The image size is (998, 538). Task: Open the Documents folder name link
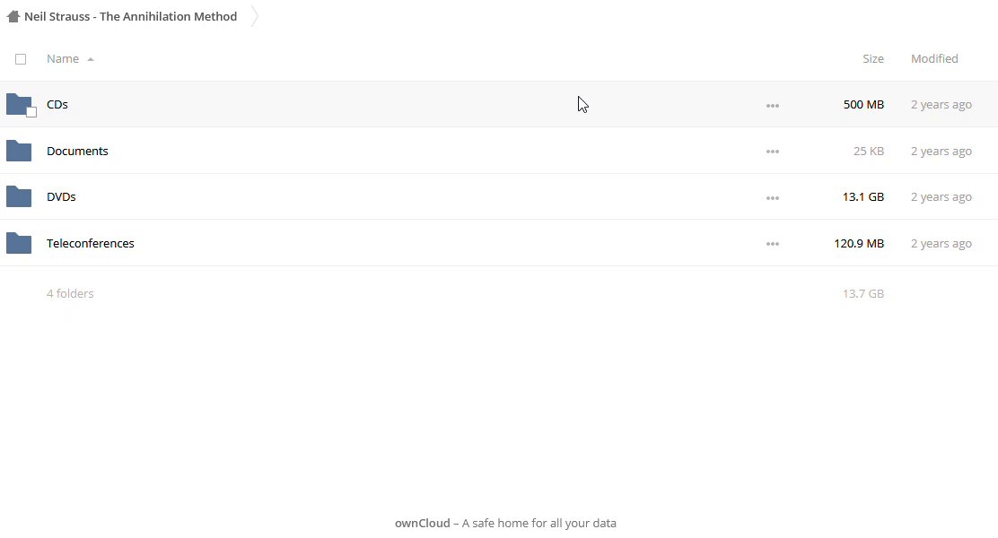click(x=77, y=151)
